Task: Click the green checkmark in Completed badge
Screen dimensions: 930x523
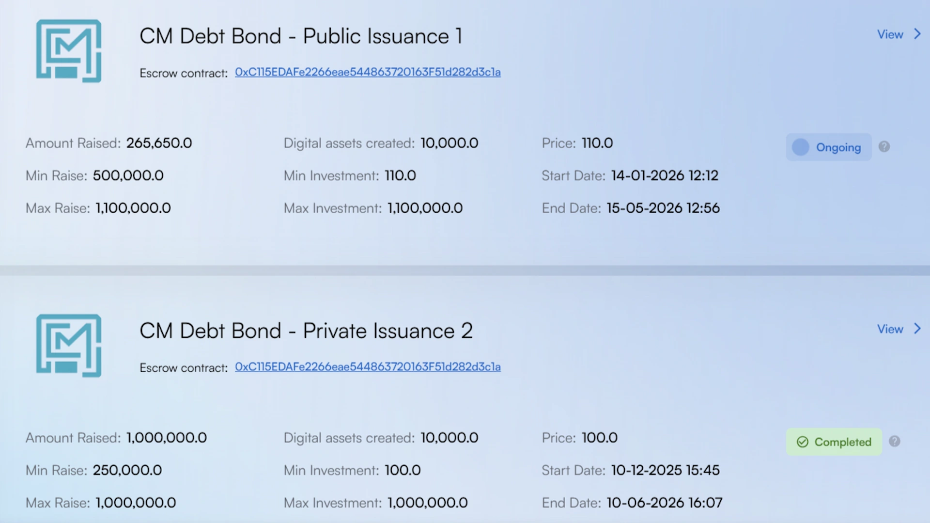Action: coord(803,442)
